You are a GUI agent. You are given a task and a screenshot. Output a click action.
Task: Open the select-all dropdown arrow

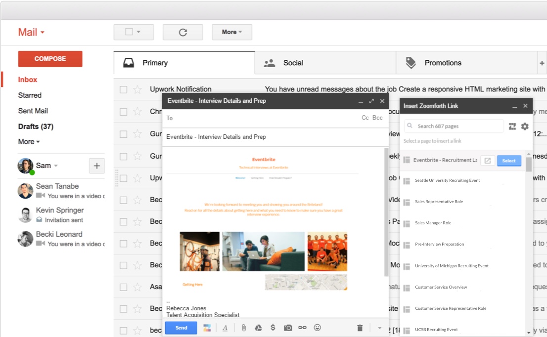(x=138, y=32)
